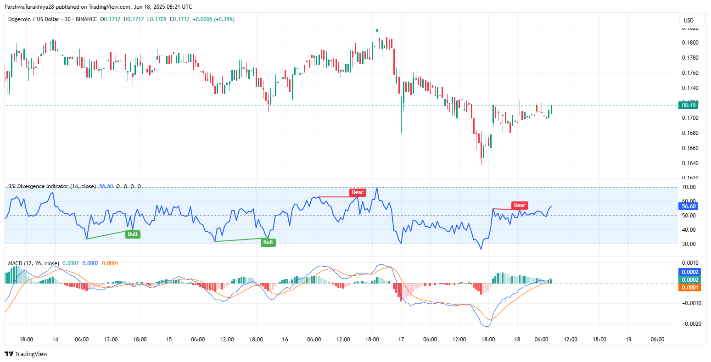Screen dimensions: 711x362
Task: Click the MACD (12, 26, close) legend title
Action: click(33, 263)
